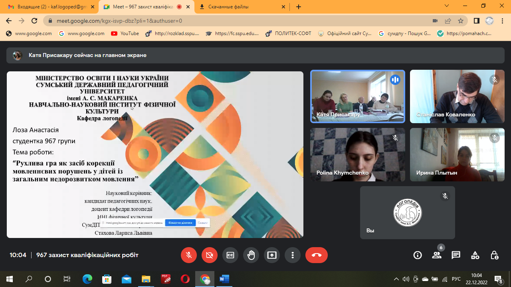Open meeting details info icon
This screenshot has width=511, height=287.
pos(418,255)
